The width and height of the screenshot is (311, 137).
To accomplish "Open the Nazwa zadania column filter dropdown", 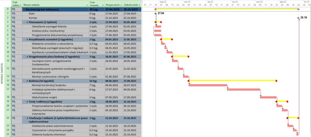I will (86, 5).
